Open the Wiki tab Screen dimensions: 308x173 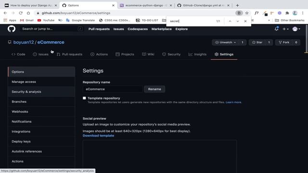tap(148, 54)
